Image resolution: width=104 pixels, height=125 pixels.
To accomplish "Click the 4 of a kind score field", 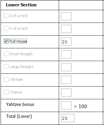I will point(66,29).
